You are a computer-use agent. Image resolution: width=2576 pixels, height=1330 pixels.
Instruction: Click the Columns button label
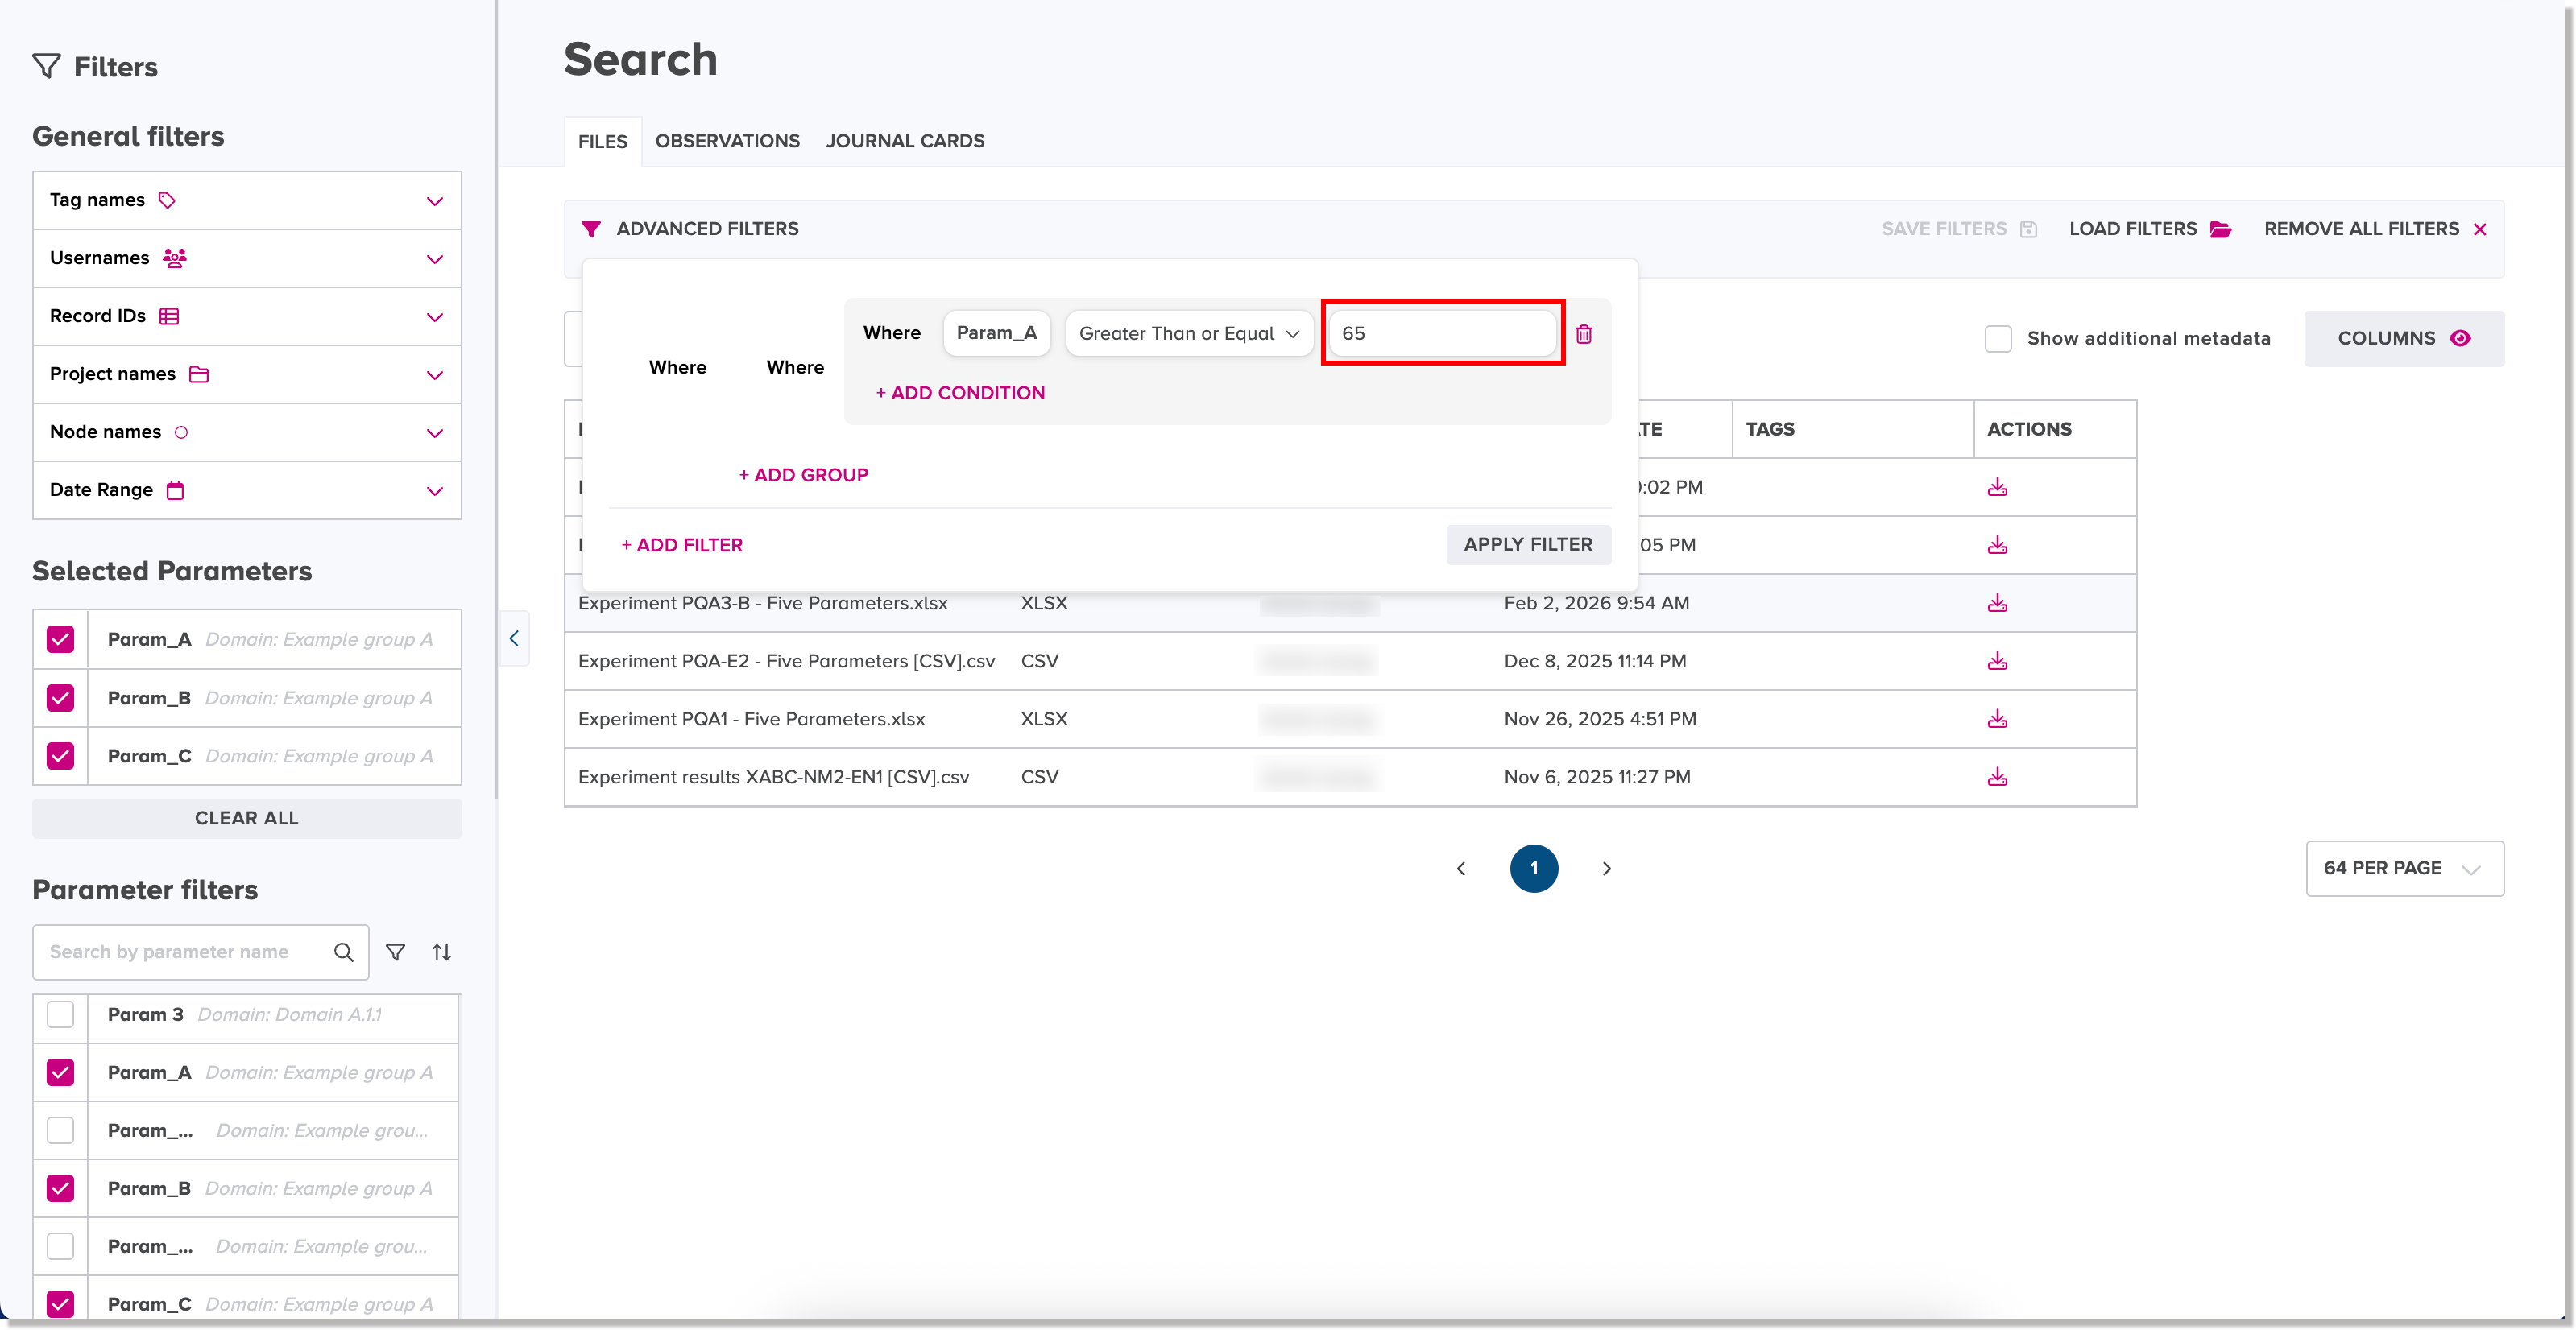(2386, 338)
